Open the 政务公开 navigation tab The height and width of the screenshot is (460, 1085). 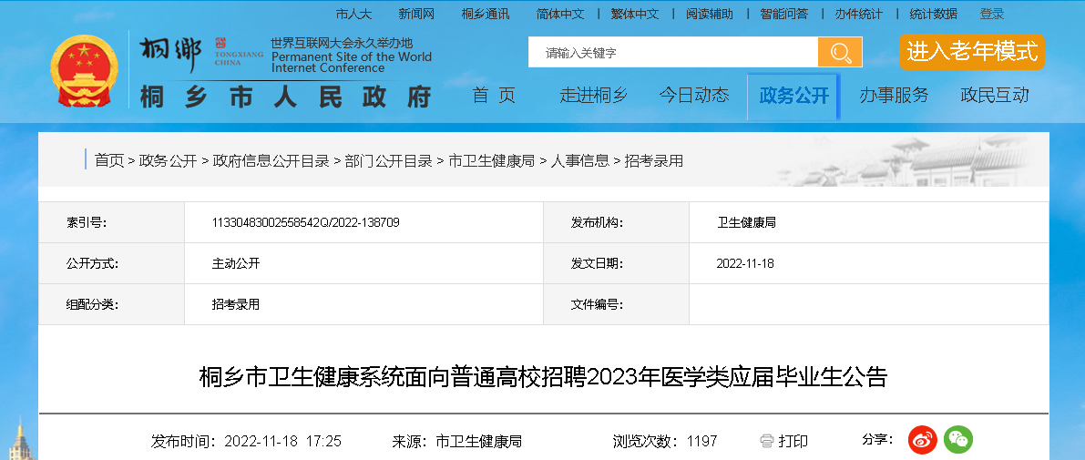pos(793,96)
